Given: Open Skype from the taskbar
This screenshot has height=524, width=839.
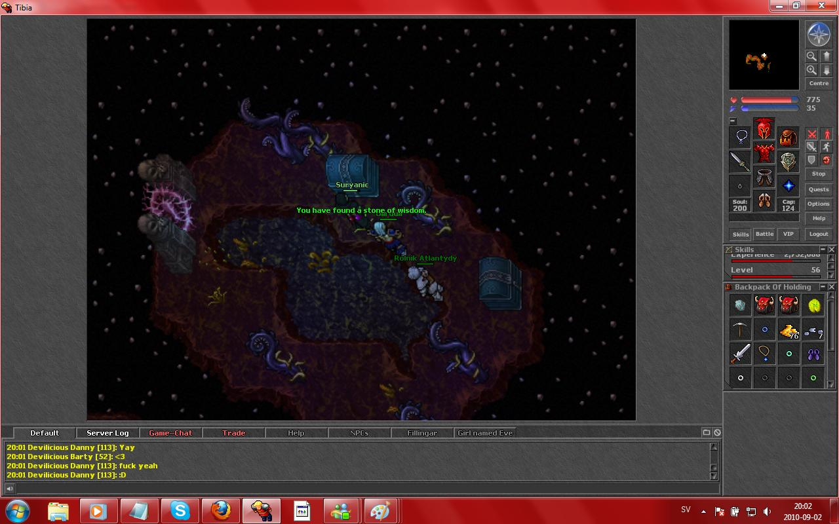Looking at the screenshot, I should tap(180, 511).
